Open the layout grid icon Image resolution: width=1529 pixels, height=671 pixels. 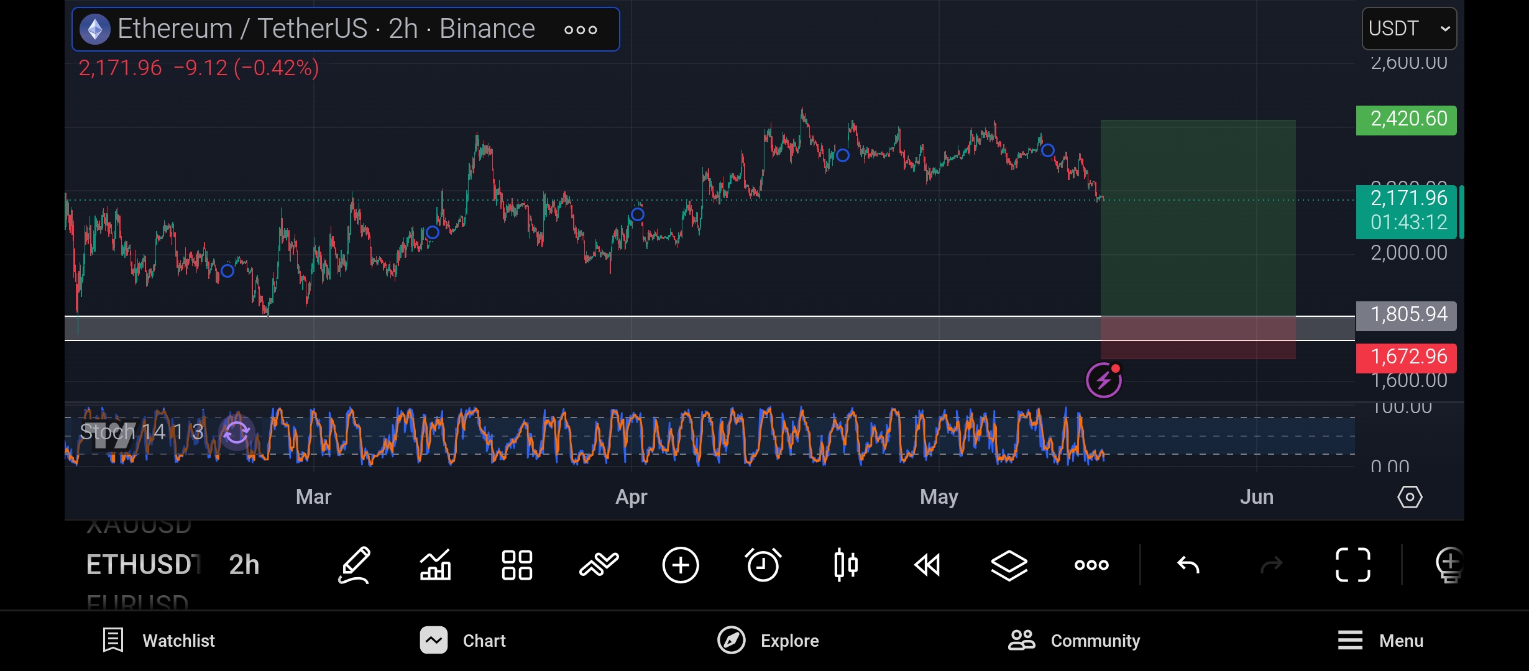click(517, 565)
